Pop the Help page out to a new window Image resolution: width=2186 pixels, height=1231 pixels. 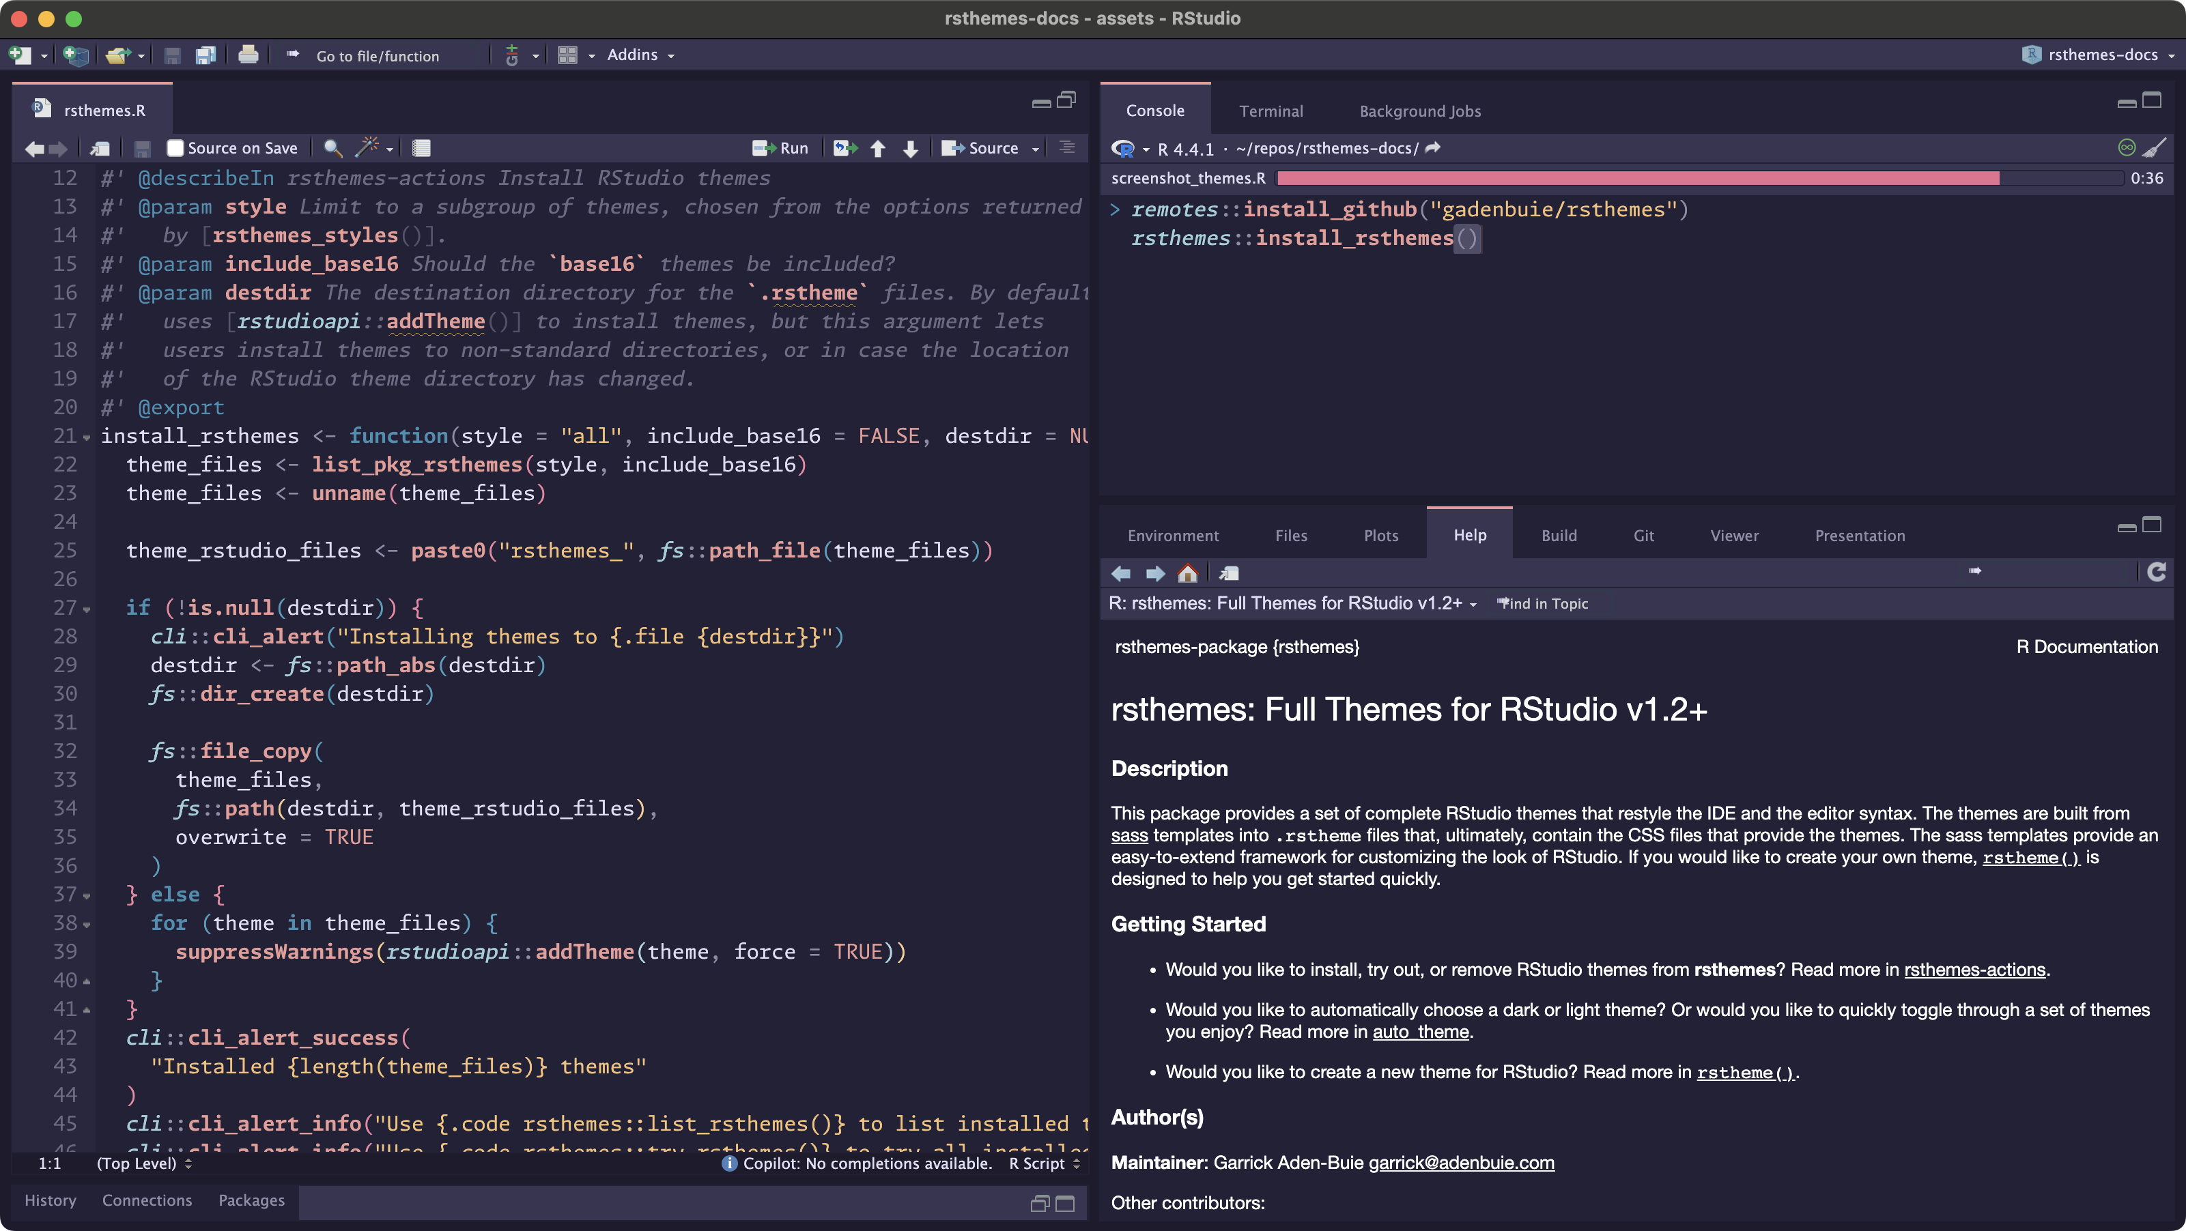(x=1229, y=573)
